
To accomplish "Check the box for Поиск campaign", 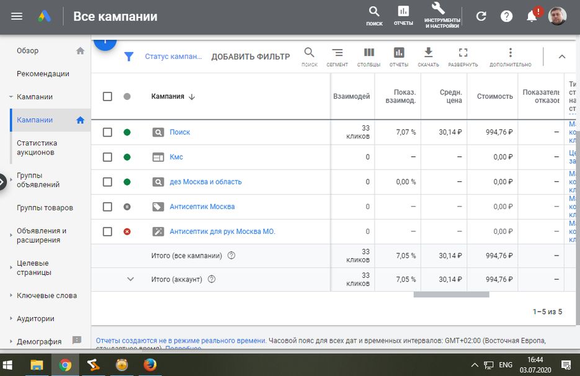I will pyautogui.click(x=107, y=132).
